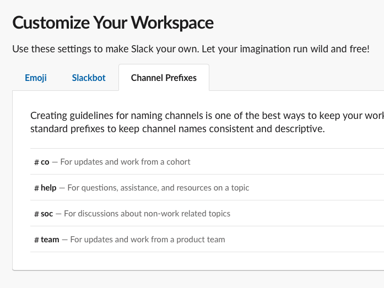This screenshot has height=288, width=384.
Task: Click the Customize Your Workspace heading
Action: click(113, 23)
